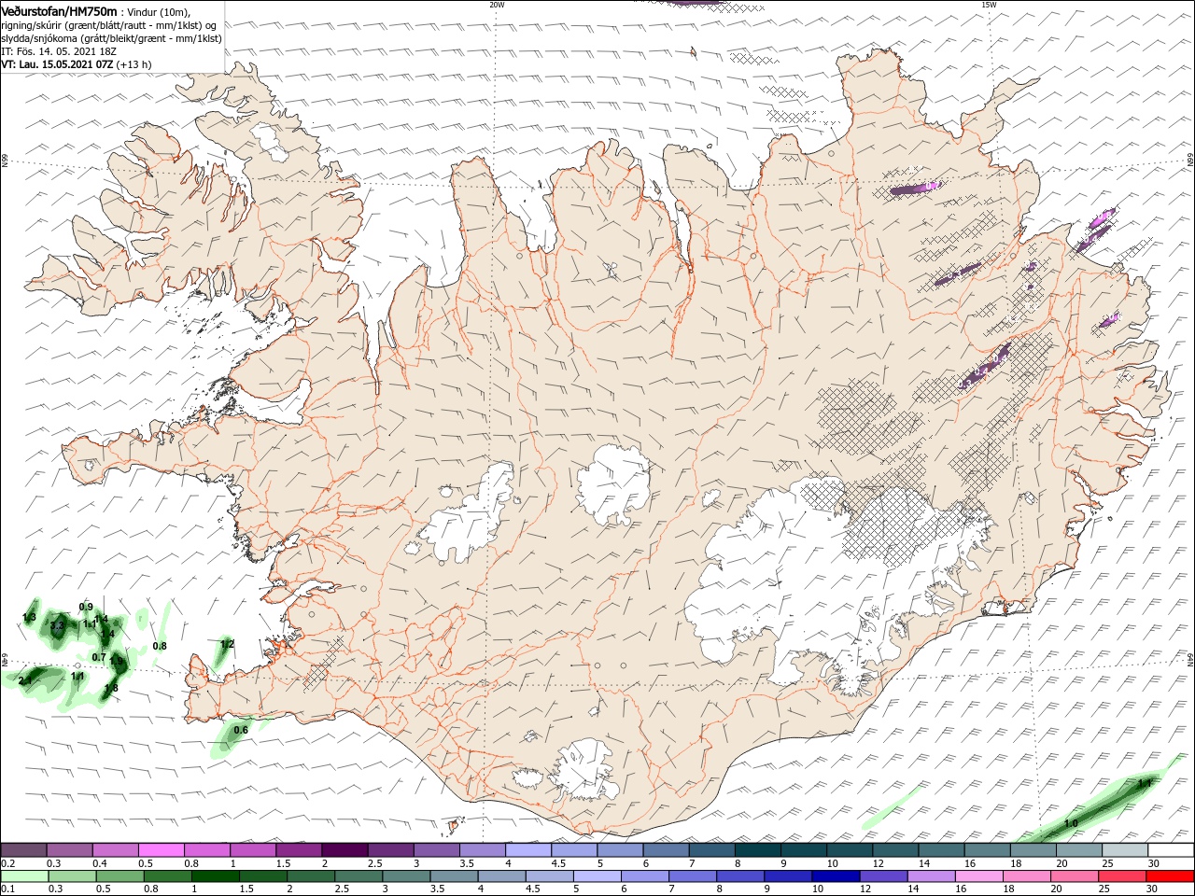Click the '3.3' rainfall value on the map

coord(57,626)
